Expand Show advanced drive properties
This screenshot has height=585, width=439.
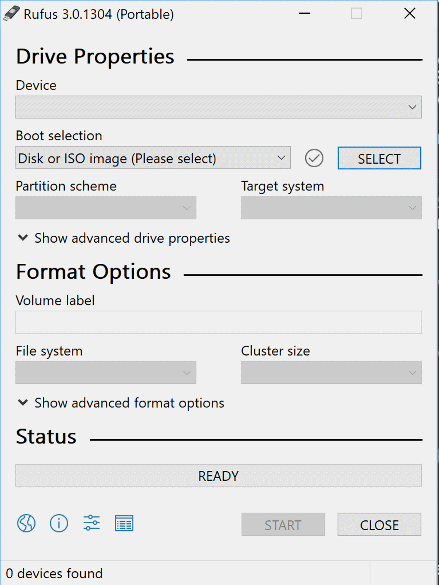tap(124, 238)
